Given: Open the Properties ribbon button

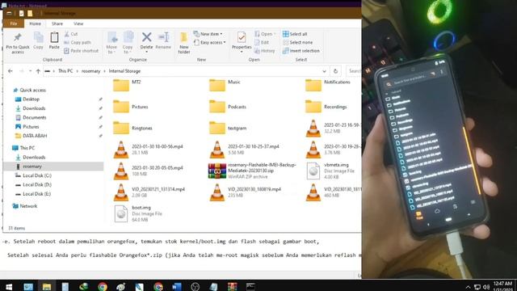Looking at the screenshot, I should pos(242,43).
